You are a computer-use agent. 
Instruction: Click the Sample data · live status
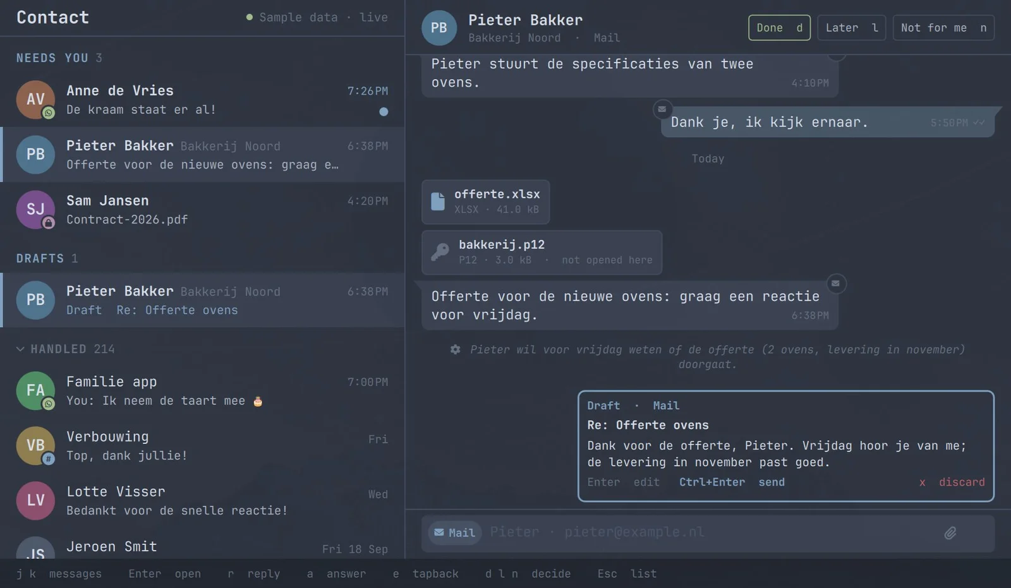click(317, 18)
